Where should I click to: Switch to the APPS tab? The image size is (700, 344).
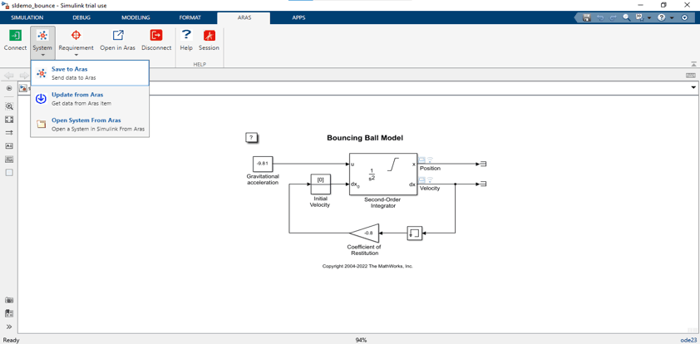[298, 17]
